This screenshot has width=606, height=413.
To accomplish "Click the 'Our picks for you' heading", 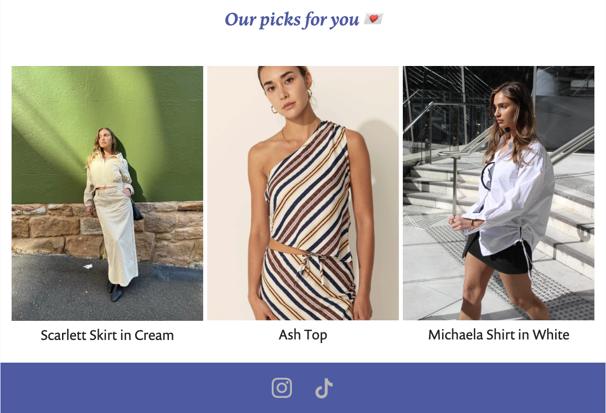I will click(x=292, y=20).
